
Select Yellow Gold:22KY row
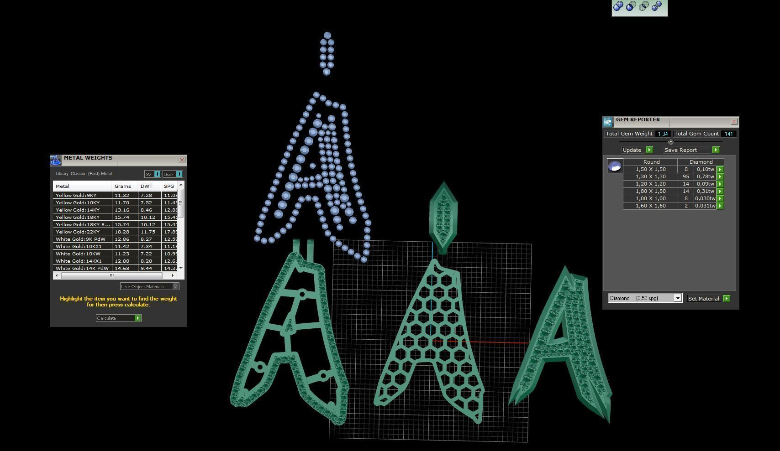(x=115, y=232)
